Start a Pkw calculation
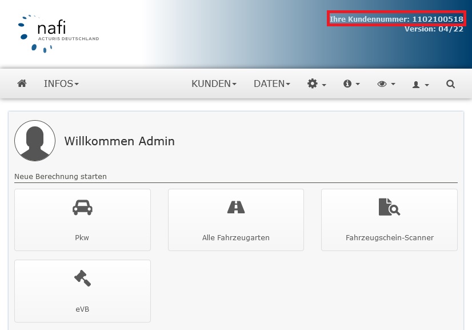472x330 pixels. click(x=82, y=220)
